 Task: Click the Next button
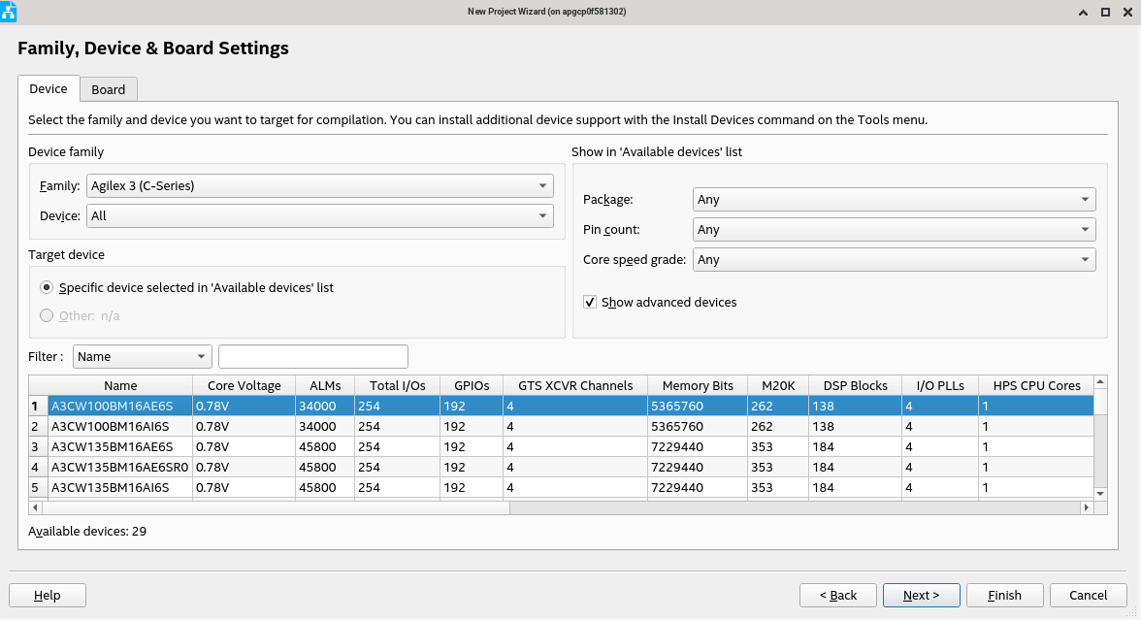(x=921, y=595)
